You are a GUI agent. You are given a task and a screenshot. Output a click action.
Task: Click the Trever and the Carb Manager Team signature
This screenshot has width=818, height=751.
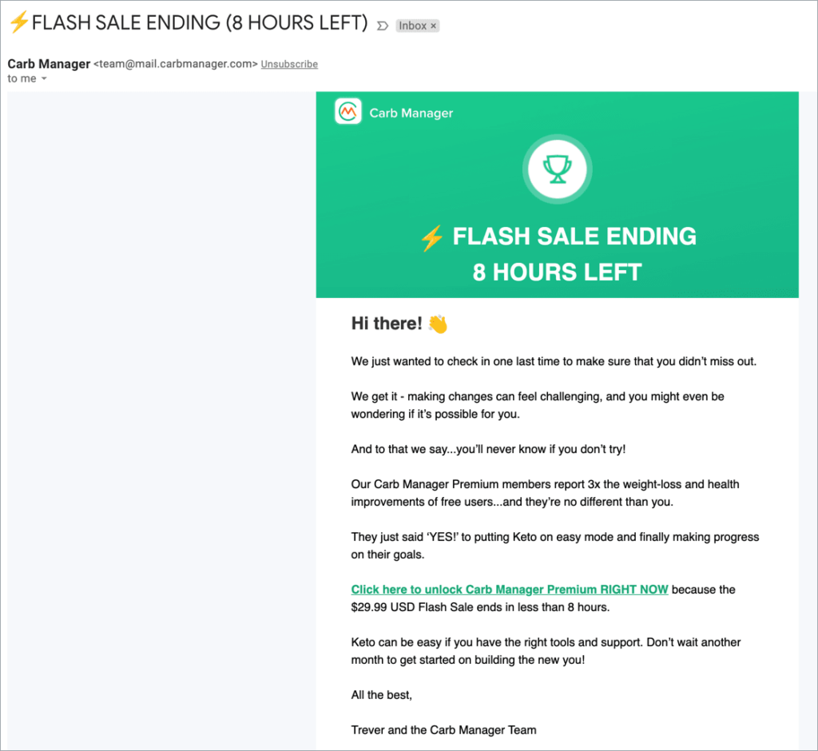tap(443, 729)
